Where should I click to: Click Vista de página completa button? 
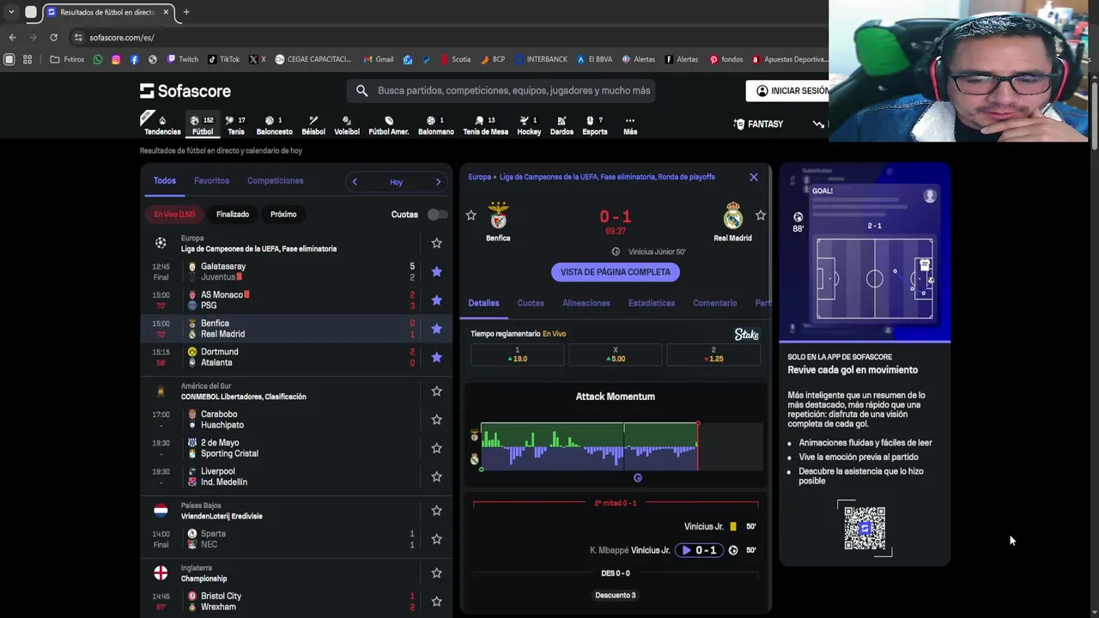(x=616, y=272)
